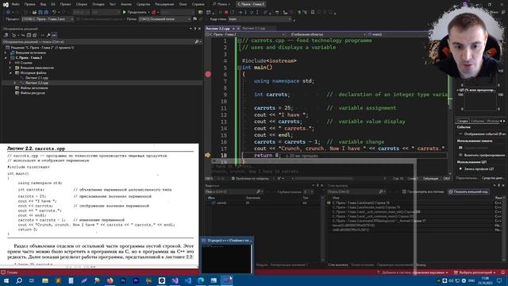Click the thread flag icon
The height and width of the screenshot is (286, 508).
pos(194,19)
